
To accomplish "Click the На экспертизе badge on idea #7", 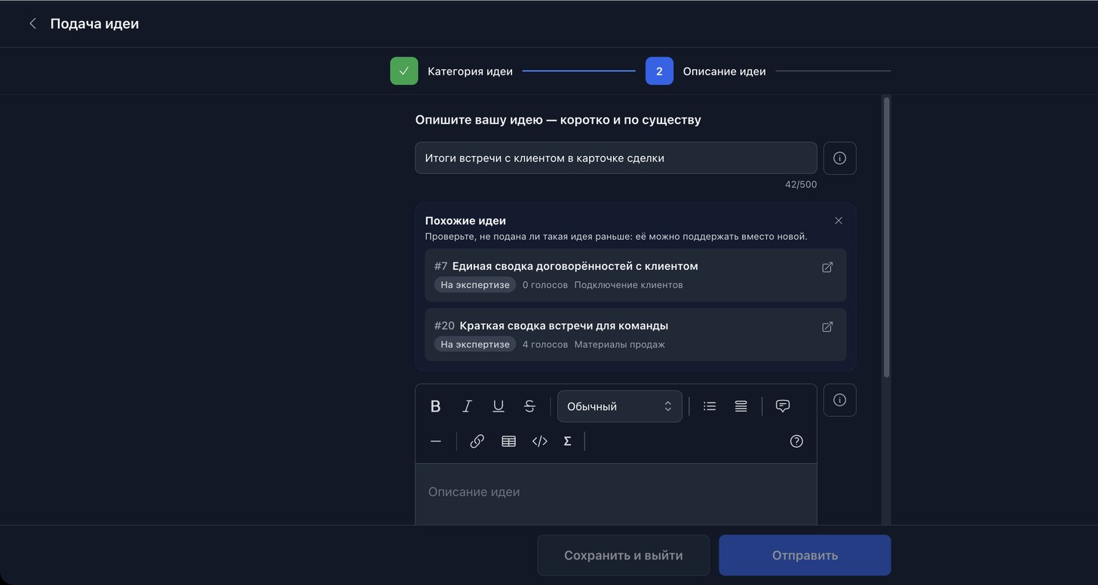I will pos(475,285).
